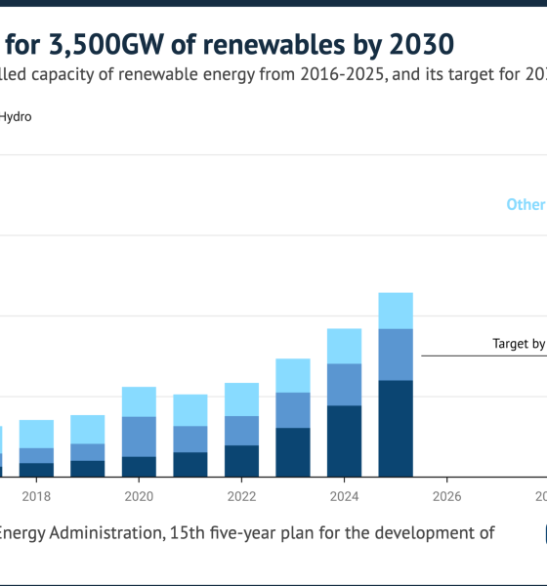Select the medium blue segment of the 2020 bar
547x586 pixels.
(x=139, y=437)
